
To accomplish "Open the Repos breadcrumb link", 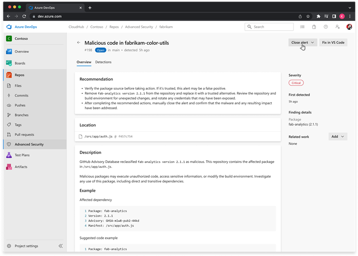I will (x=114, y=27).
